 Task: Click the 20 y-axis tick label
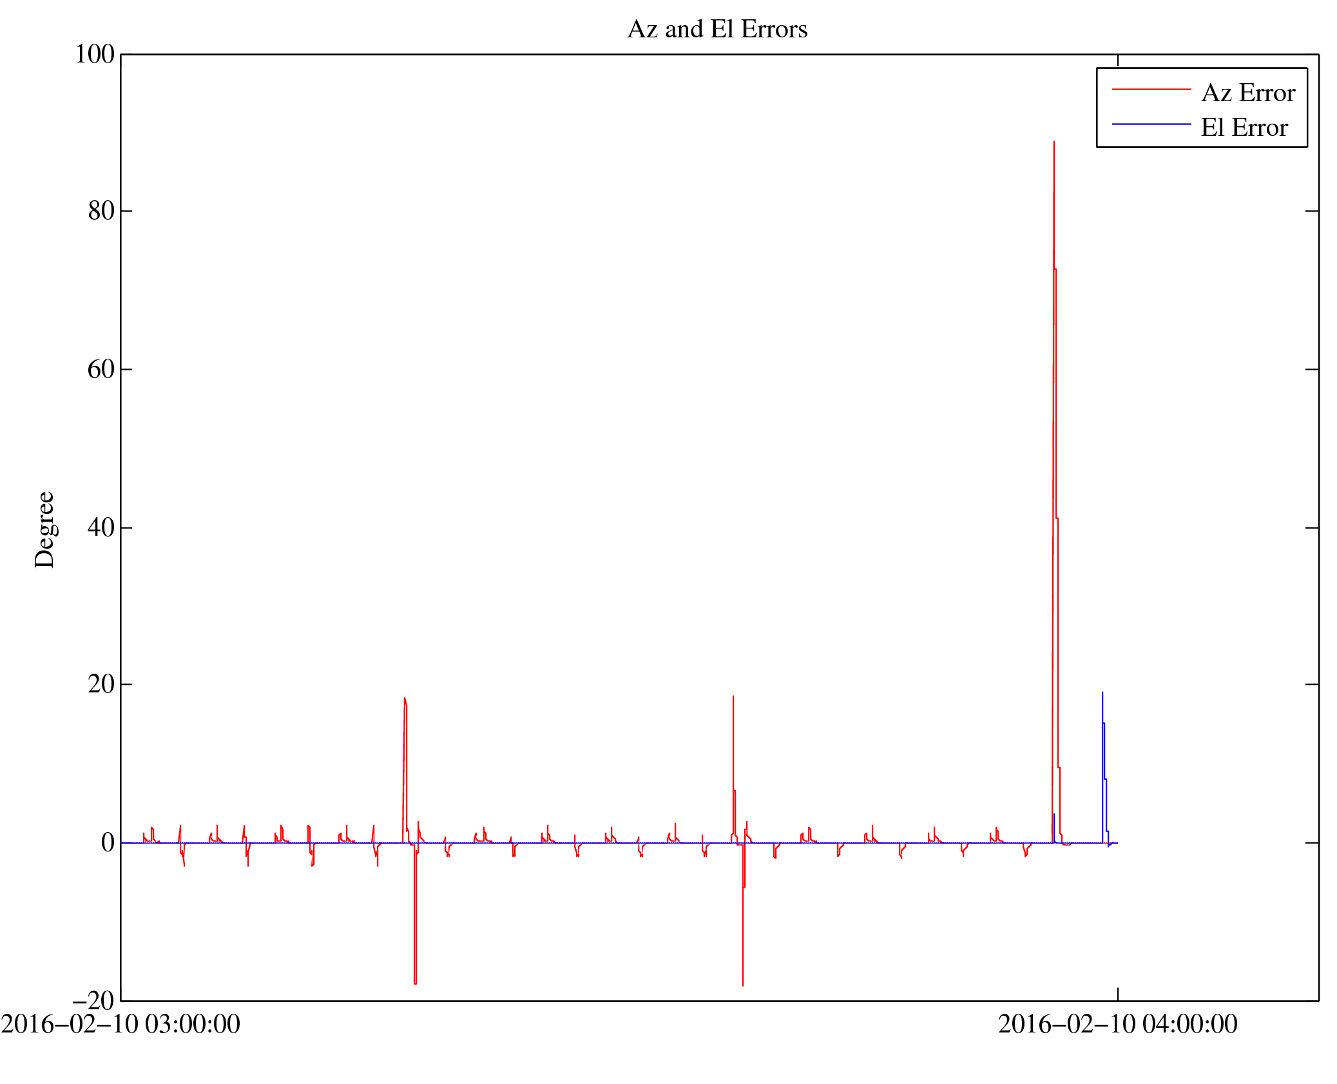[x=101, y=684]
